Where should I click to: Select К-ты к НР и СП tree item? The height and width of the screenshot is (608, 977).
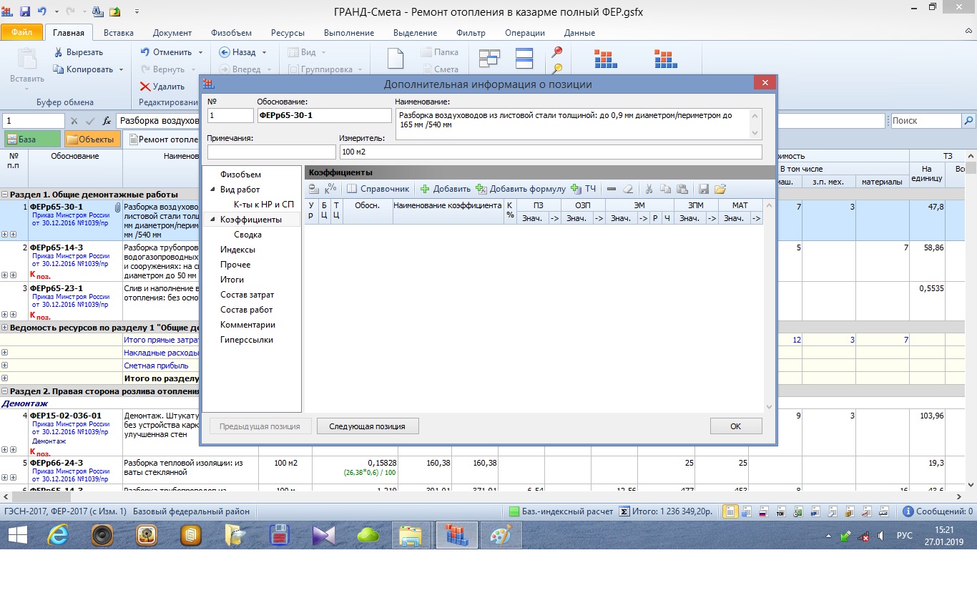click(264, 205)
